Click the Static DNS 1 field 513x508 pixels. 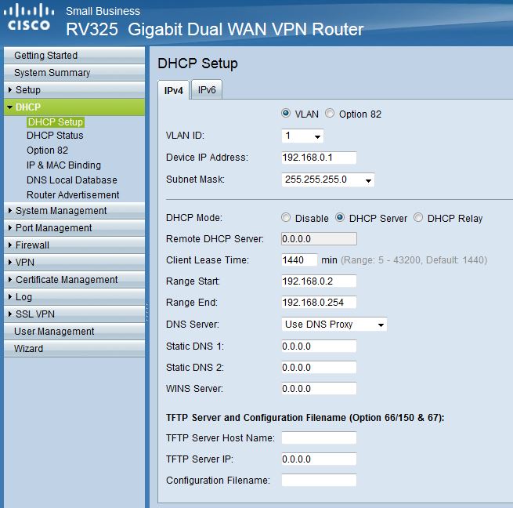tap(319, 347)
